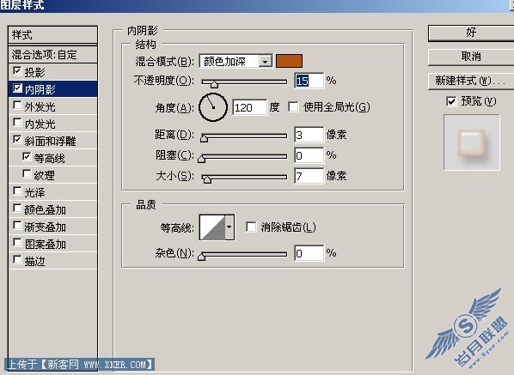Enable the 描边 stroke checkbox
The image size is (514, 375).
pos(17,260)
